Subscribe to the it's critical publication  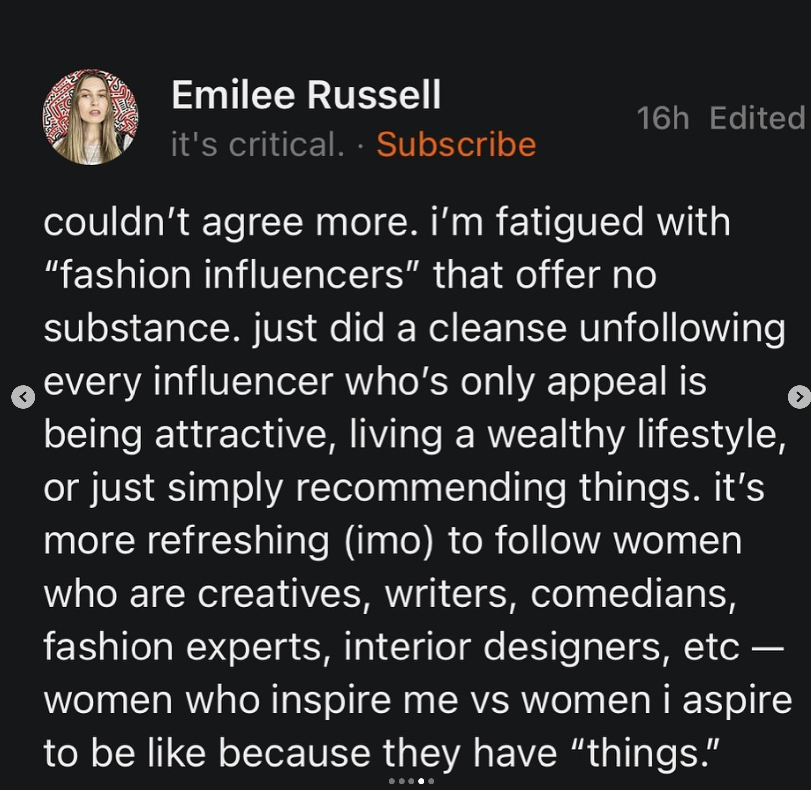456,144
